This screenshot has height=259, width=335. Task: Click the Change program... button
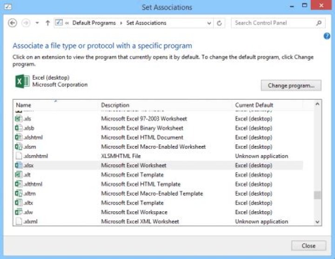291,85
